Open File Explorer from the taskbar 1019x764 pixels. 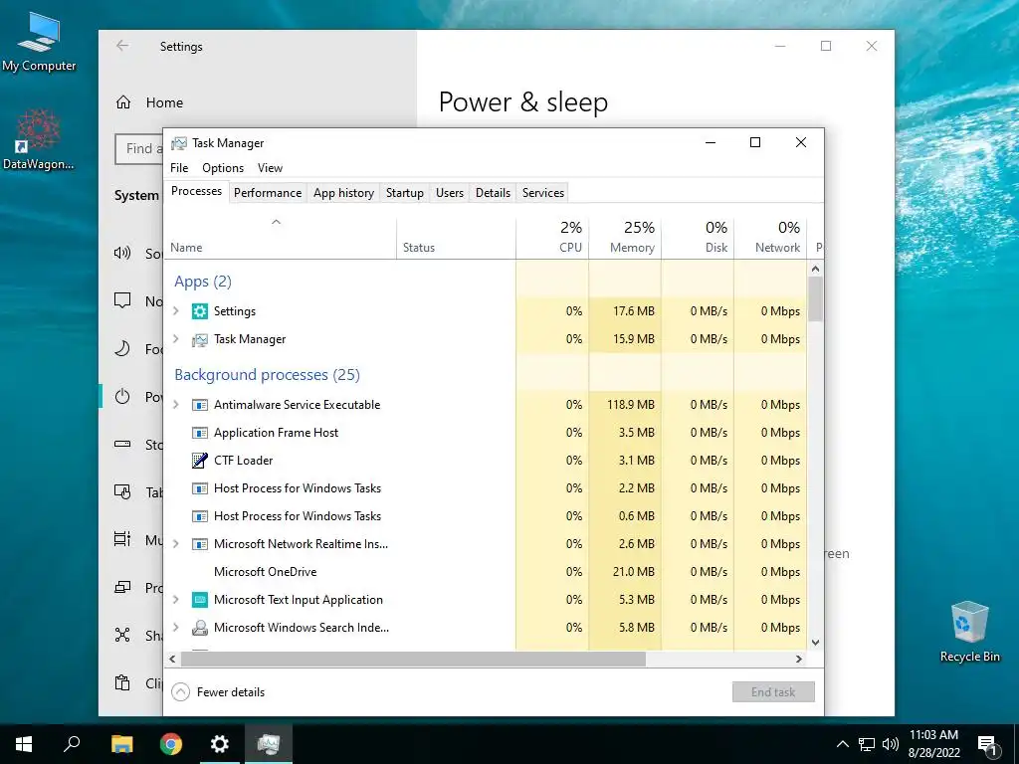[x=122, y=744]
